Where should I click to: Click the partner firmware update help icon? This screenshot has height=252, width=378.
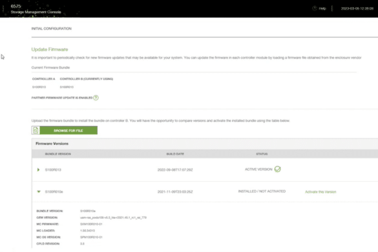(x=96, y=98)
